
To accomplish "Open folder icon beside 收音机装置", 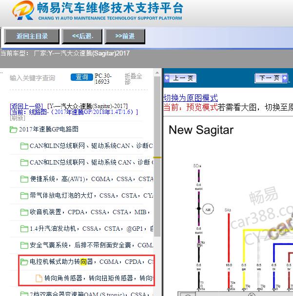I will 24,212.
